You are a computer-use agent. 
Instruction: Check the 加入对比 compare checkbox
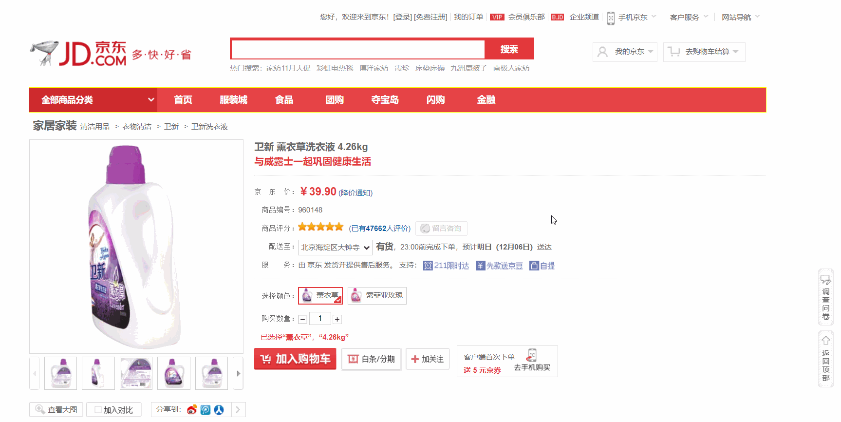point(98,410)
